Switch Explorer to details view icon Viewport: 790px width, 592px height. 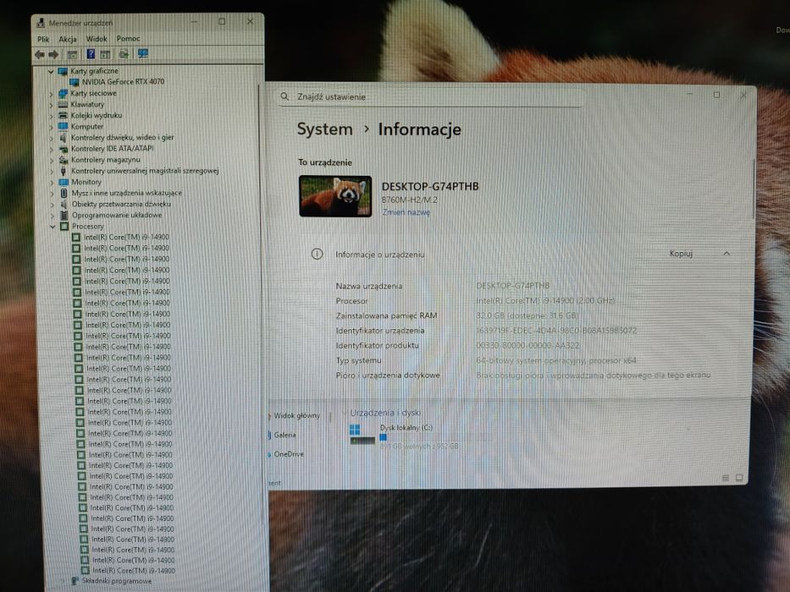coord(726,478)
